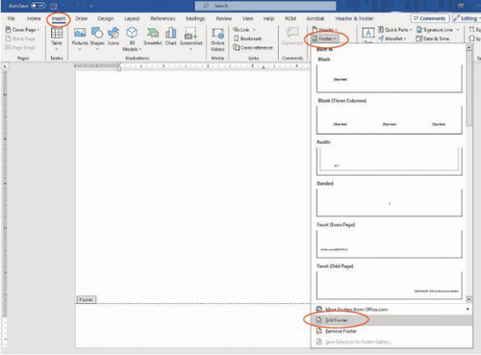Viewport: 481px width, 355px height.
Task: Open the Screenshot dropdown arrow
Action: point(191,49)
